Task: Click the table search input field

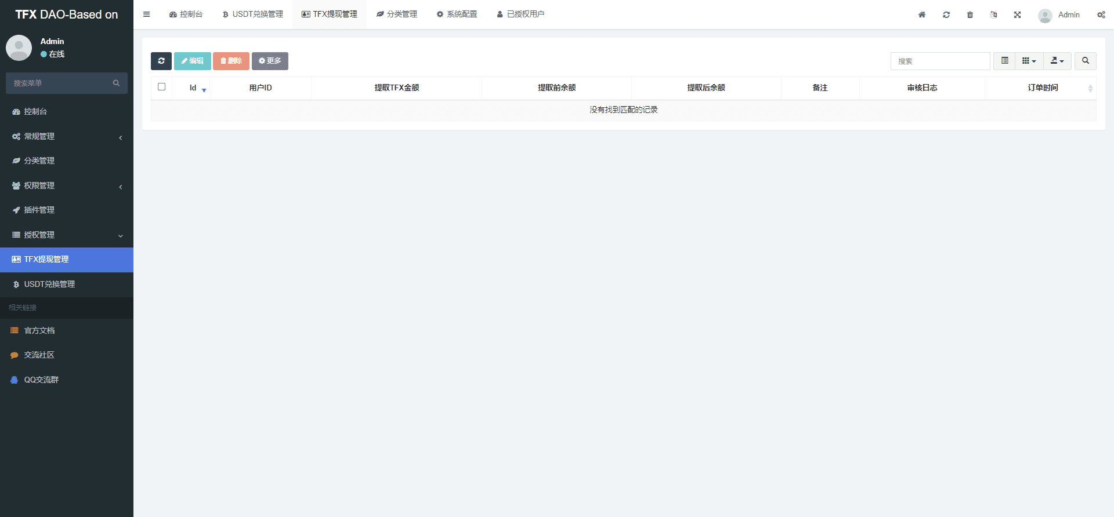Action: click(x=940, y=61)
